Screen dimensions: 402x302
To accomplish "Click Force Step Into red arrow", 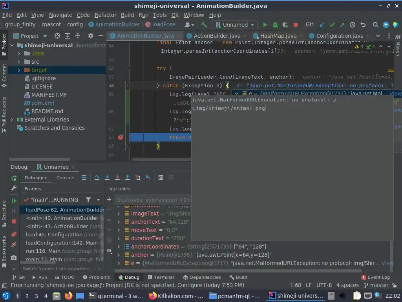I will (117, 177).
